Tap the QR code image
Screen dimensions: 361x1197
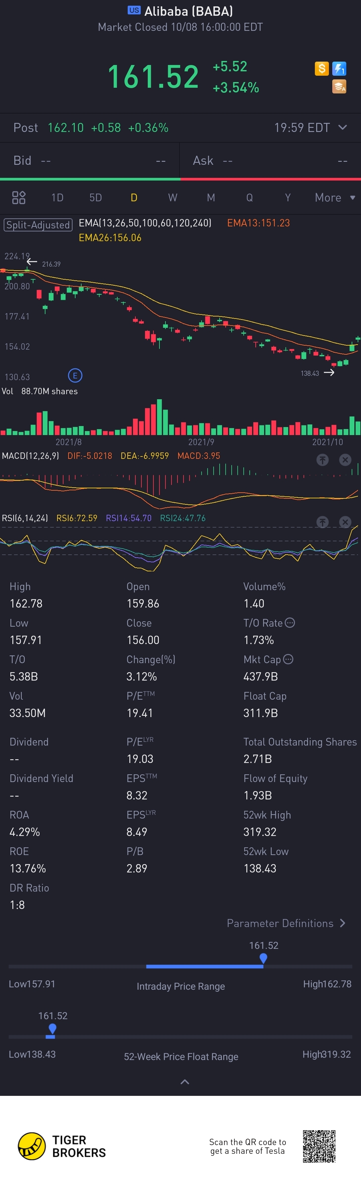point(319,1146)
